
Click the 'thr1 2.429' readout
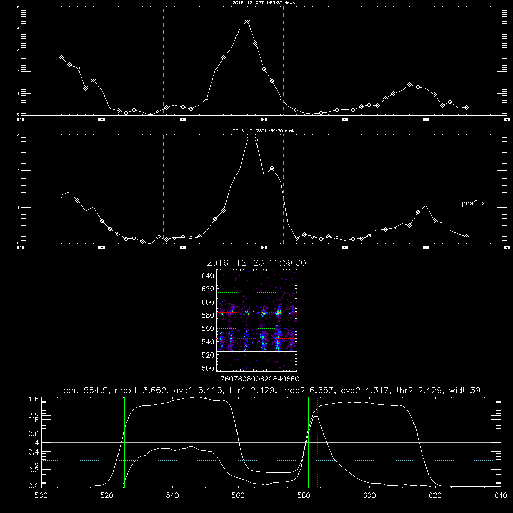pos(254,390)
